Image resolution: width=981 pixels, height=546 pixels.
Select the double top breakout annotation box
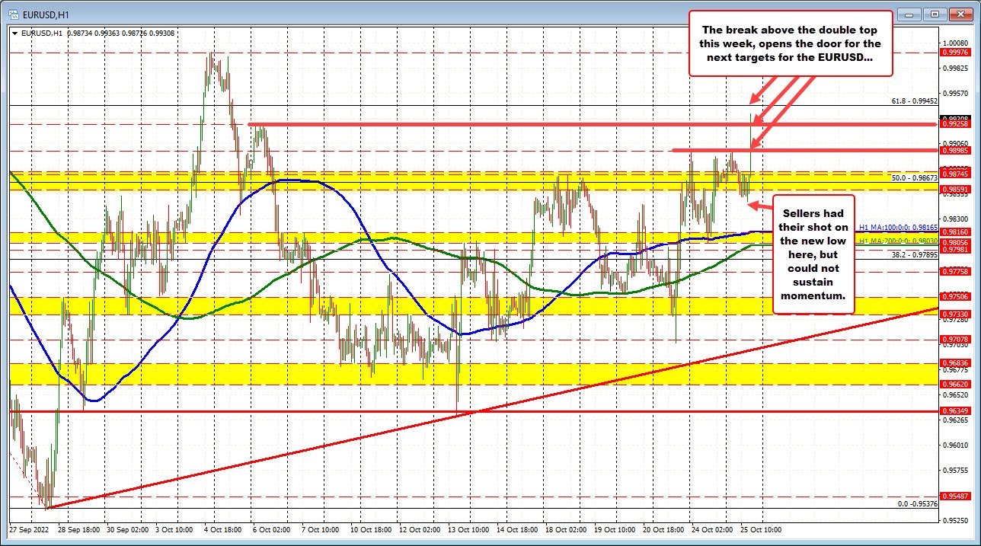[792, 43]
